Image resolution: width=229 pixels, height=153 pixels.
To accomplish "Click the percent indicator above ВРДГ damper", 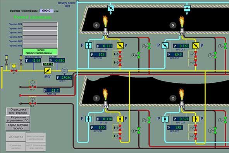I will [48, 64].
